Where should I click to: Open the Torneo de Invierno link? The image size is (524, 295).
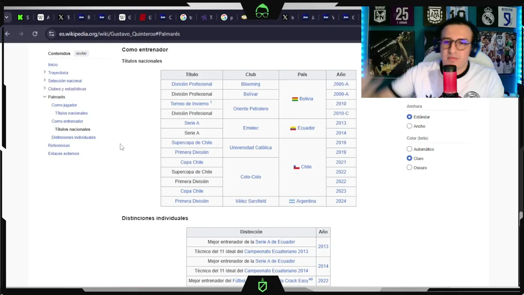[x=190, y=104]
